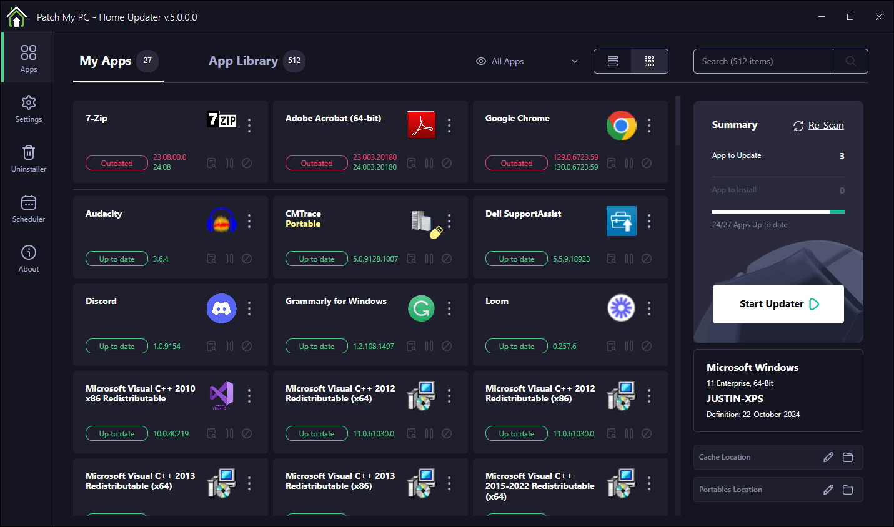The width and height of the screenshot is (894, 527).
Task: Click the apps up-to-date progress bar
Action: click(778, 211)
